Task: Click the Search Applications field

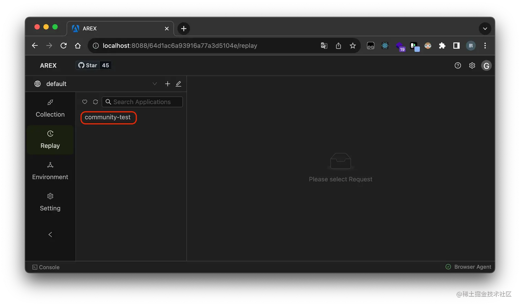Action: 142,102
